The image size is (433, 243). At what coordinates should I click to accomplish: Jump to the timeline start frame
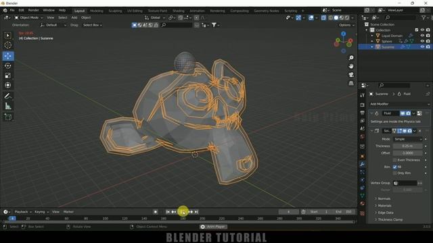[x=168, y=212]
